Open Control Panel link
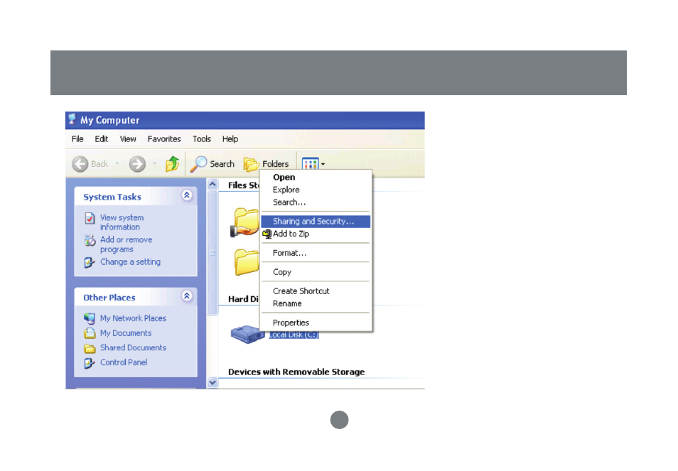The image size is (678, 471). [124, 362]
